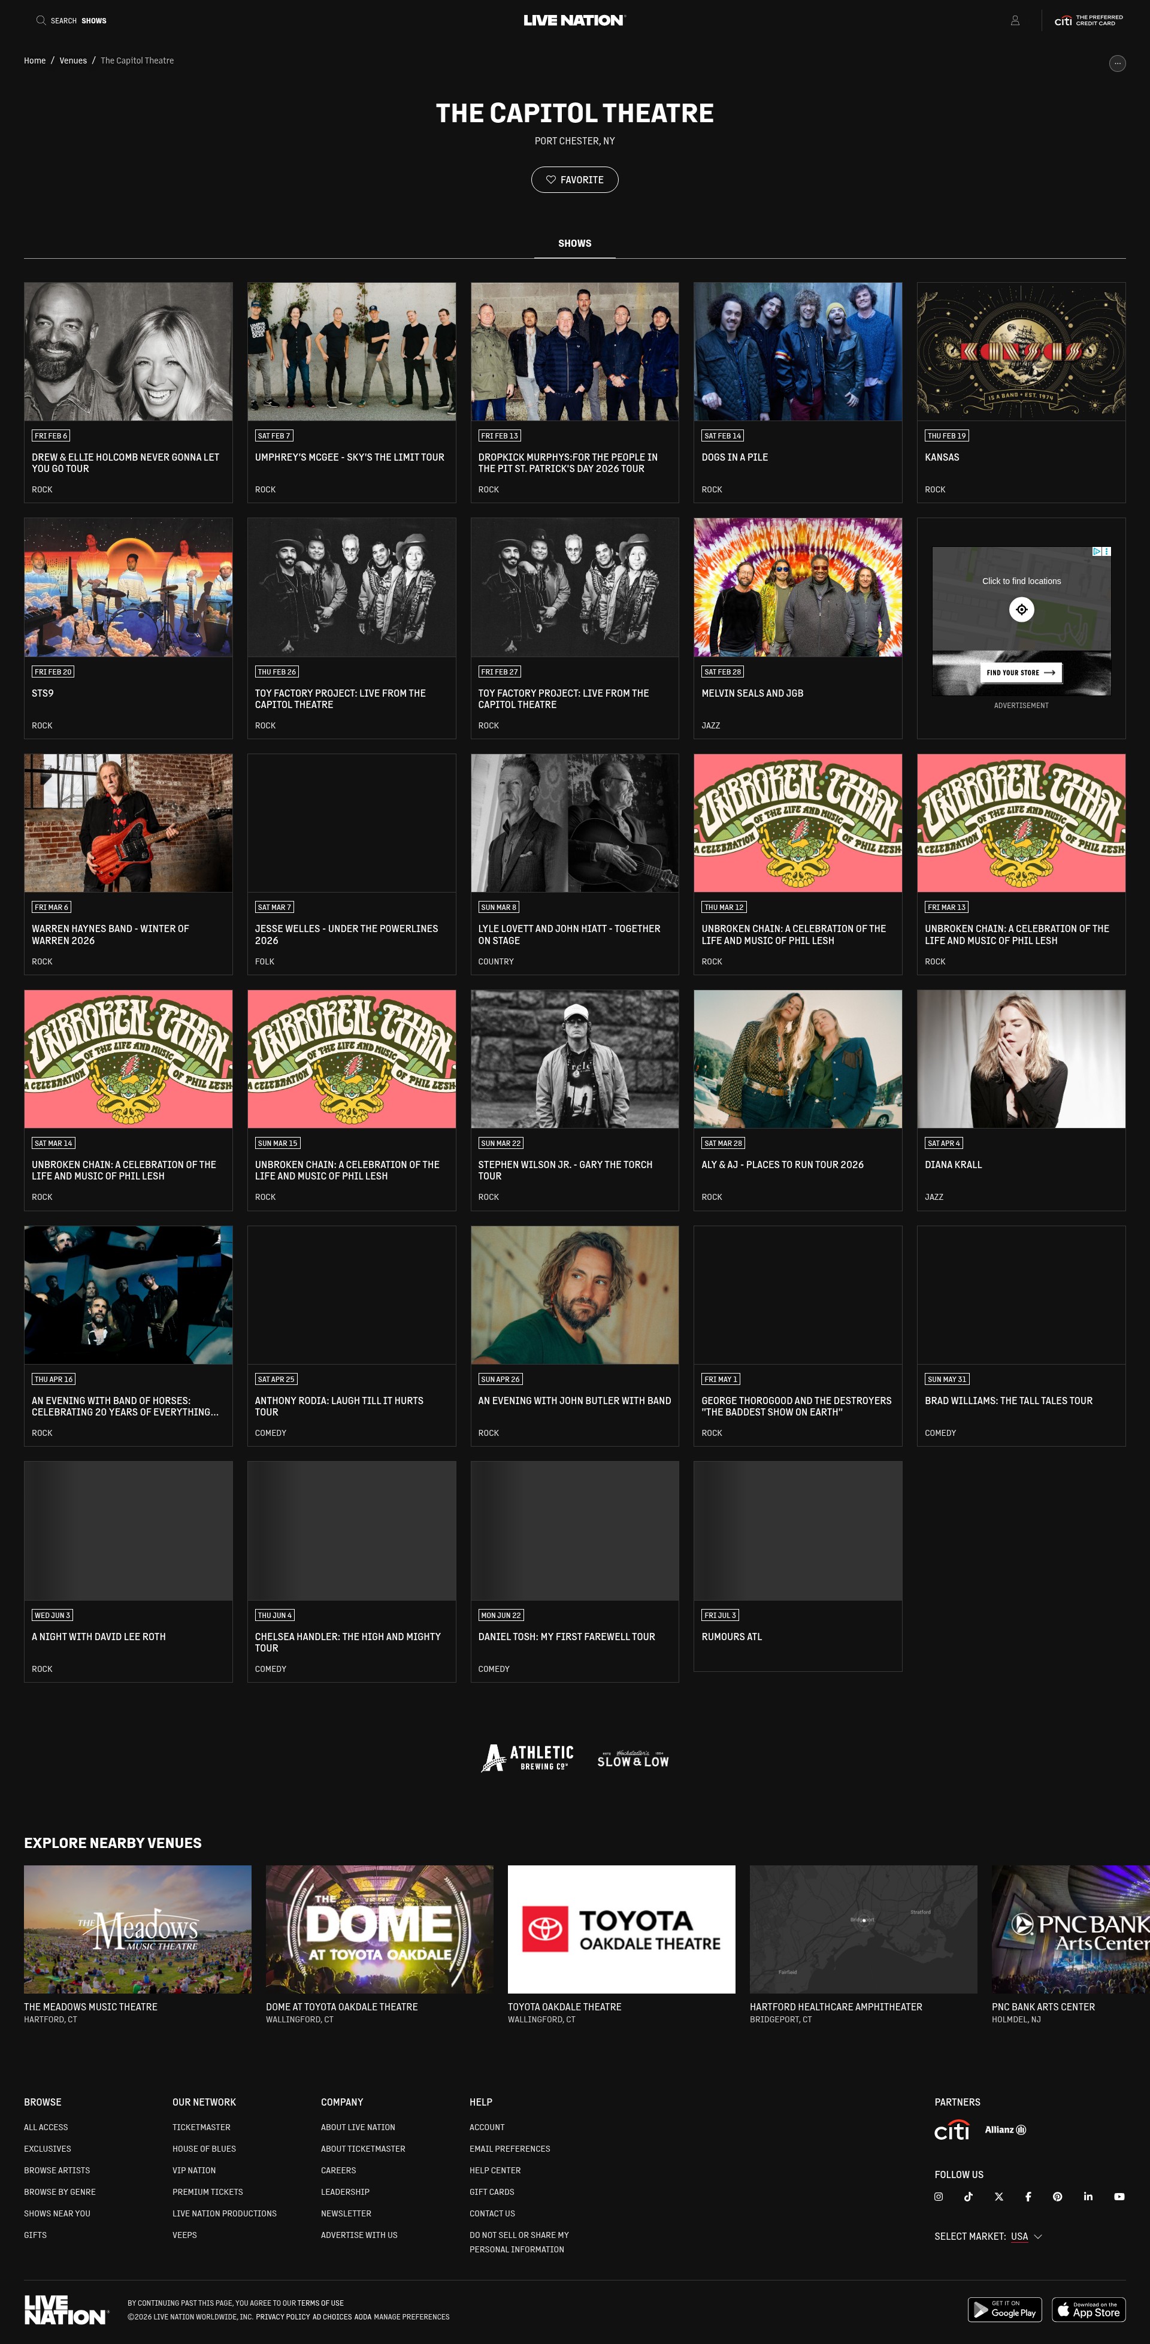Open Umphrey's McGee show image
This screenshot has width=1150, height=2344.
351,351
